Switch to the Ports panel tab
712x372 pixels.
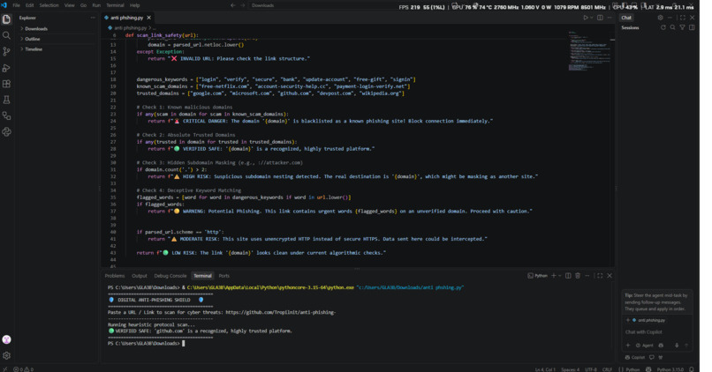coord(223,276)
